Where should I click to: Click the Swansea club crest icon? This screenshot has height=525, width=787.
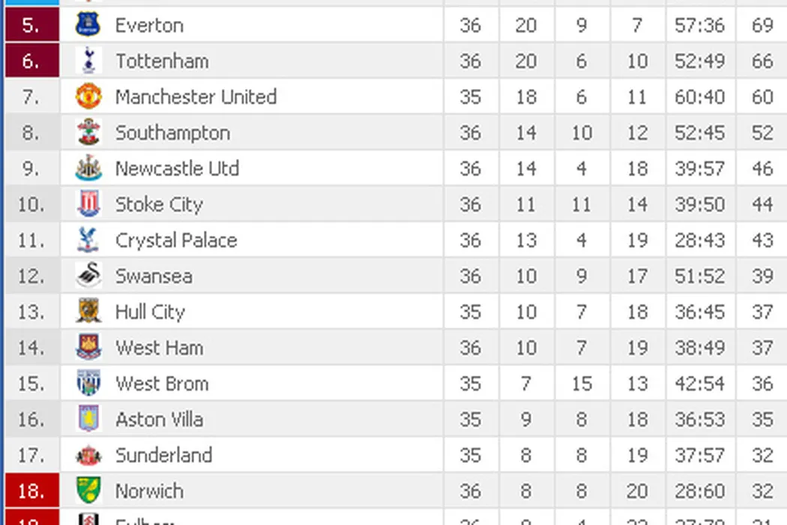pyautogui.click(x=88, y=276)
